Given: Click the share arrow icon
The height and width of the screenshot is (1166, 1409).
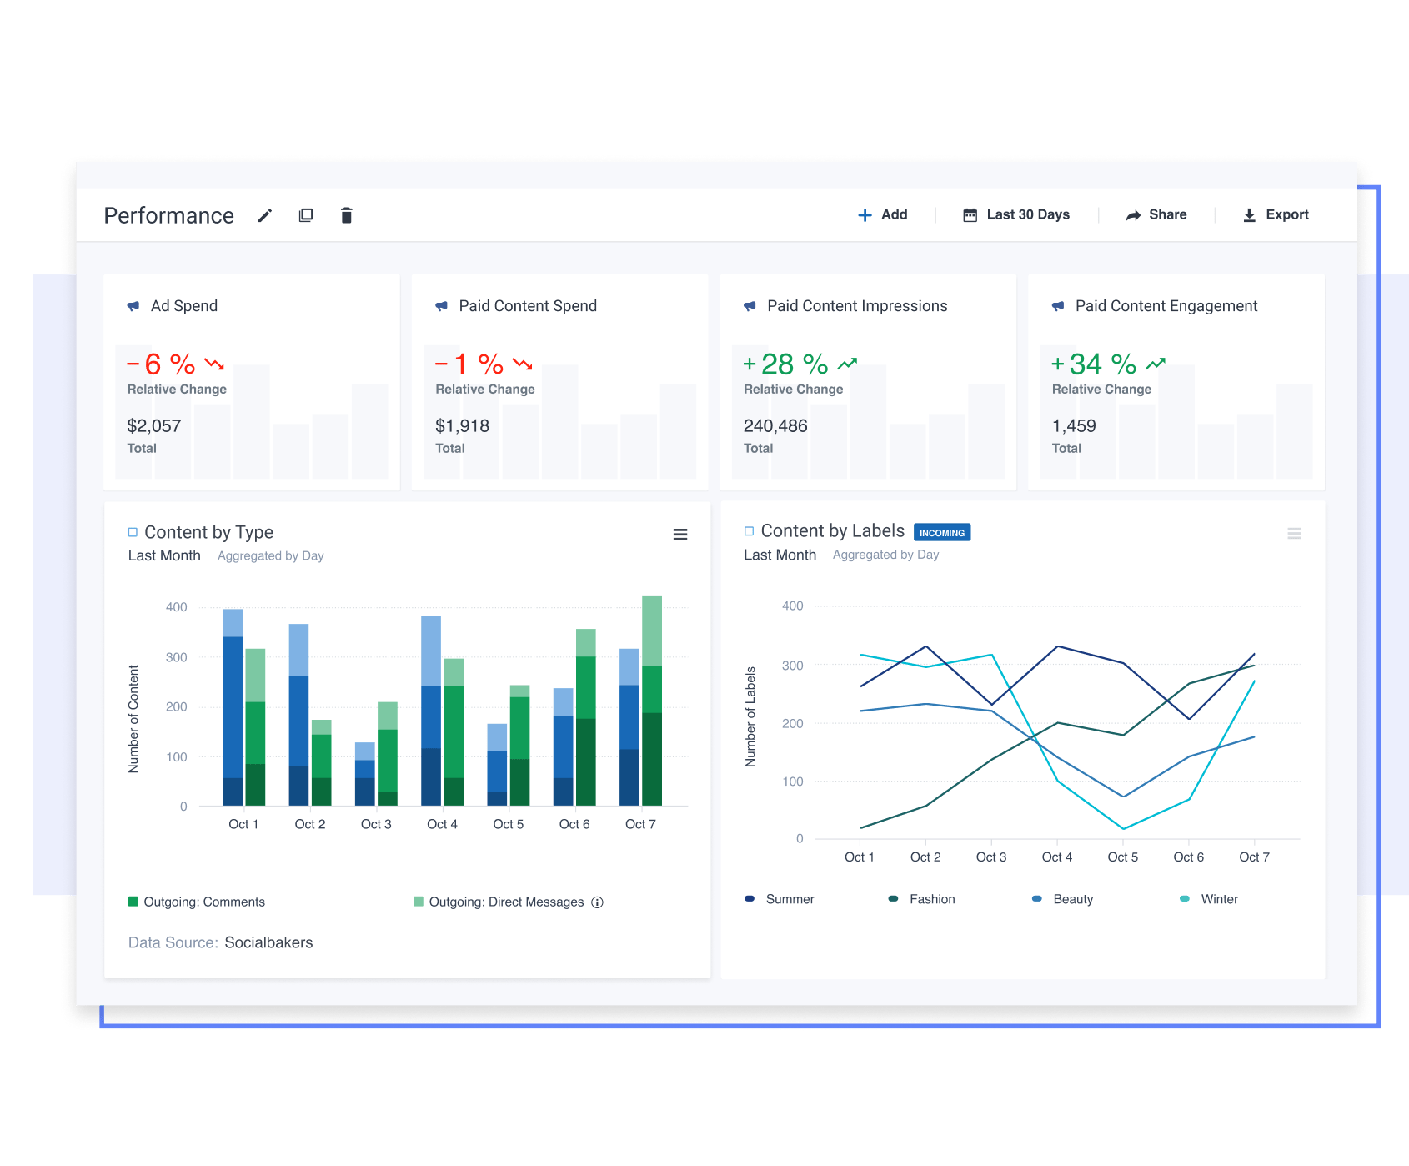Looking at the screenshot, I should [1134, 214].
